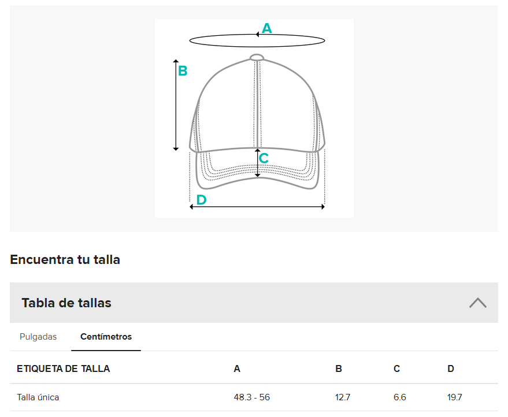This screenshot has height=417, width=508.
Task: Click the vertical B height arrow
Action: coord(176,105)
